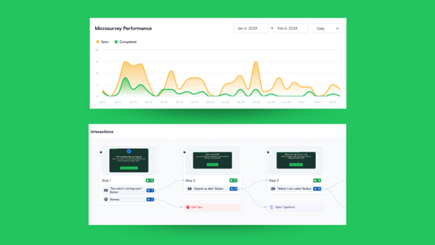The width and height of the screenshot is (435, 245).
Task: Click the blue click-count badge for "Watch 1 min video"
Action: [x=317, y=188]
